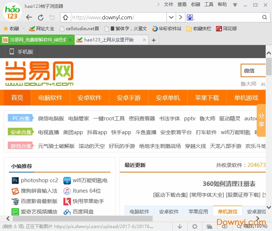Open the 工具 menu
The image size is (272, 231).
[209, 4]
